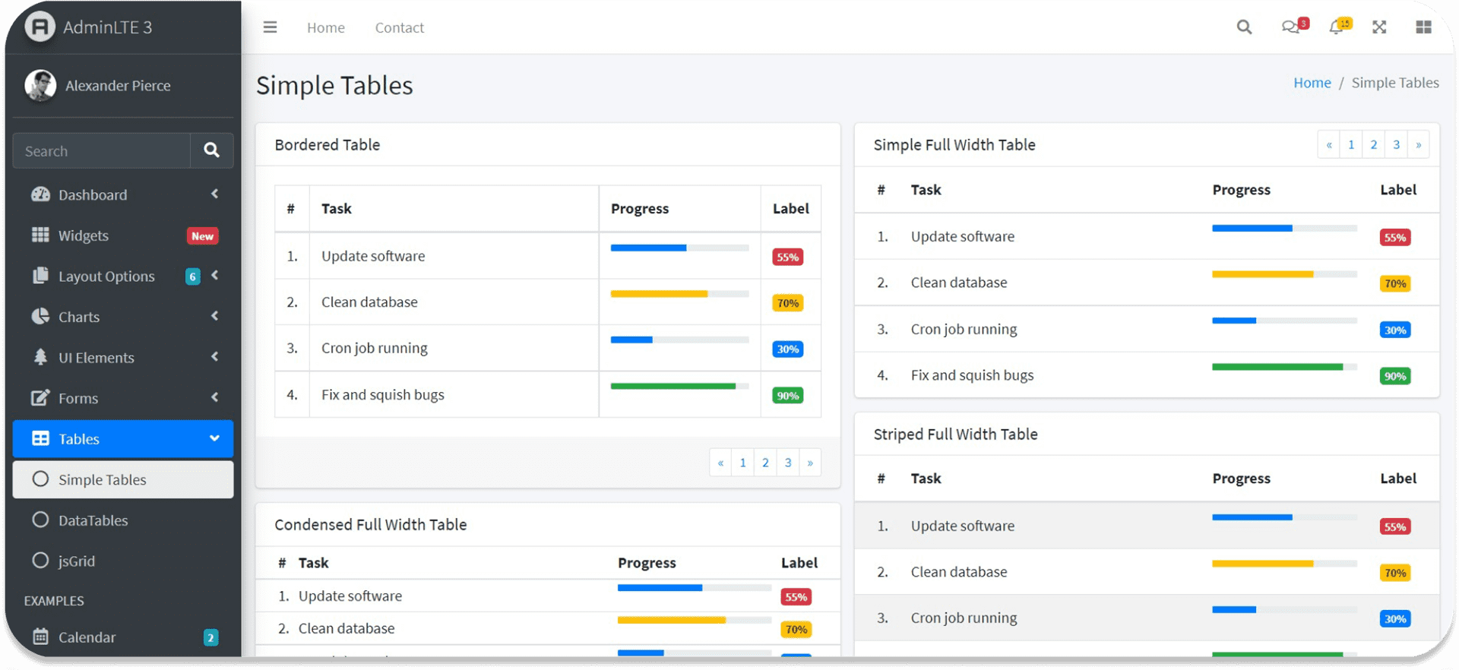
Task: Click the sidebar search button
Action: (211, 150)
